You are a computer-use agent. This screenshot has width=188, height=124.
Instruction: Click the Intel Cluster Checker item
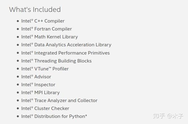45,108
